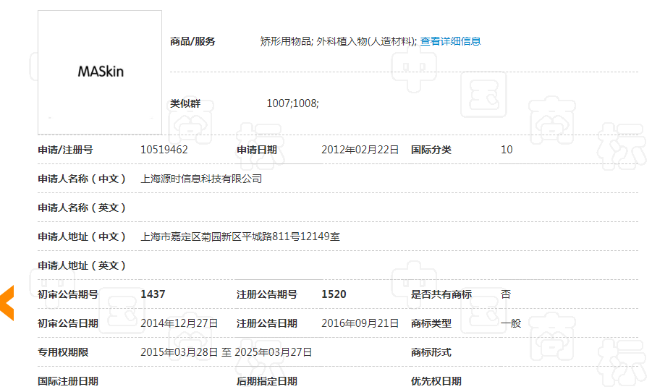Click the 申请人名称（英文） label
The height and width of the screenshot is (392, 652).
(82, 208)
